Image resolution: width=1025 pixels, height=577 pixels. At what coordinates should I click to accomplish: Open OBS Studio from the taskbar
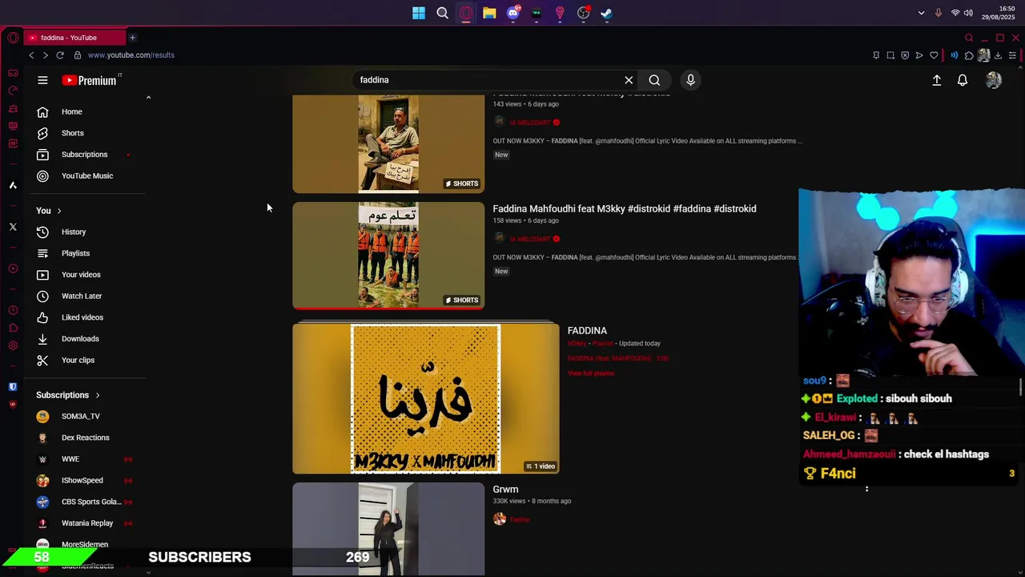click(x=583, y=13)
